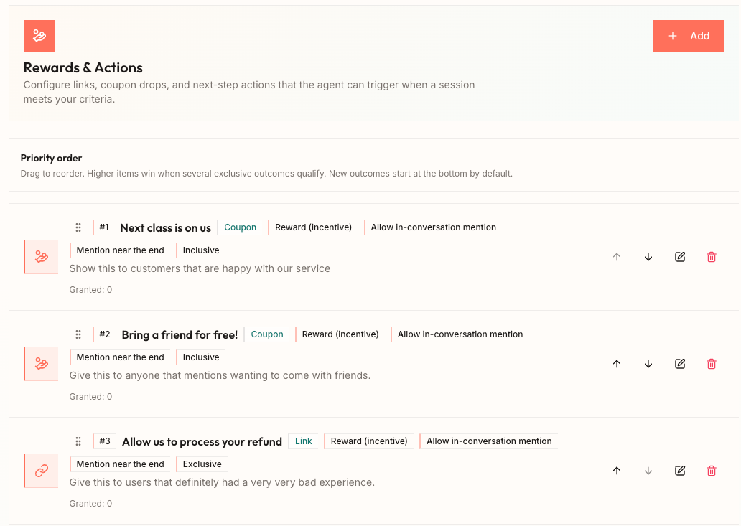
Task: Click the Add button
Action: (x=688, y=36)
